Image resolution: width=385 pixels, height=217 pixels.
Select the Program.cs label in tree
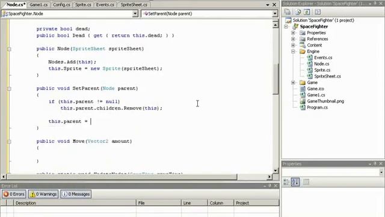317,107
